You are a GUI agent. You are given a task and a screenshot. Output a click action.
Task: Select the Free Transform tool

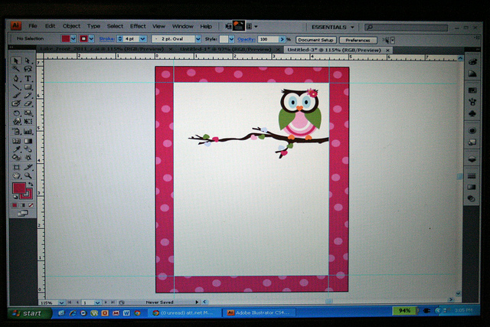[x=28, y=122]
